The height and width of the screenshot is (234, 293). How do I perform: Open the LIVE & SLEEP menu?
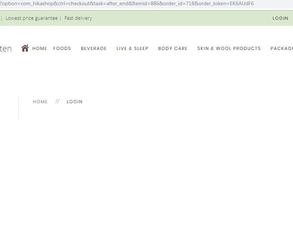132,48
